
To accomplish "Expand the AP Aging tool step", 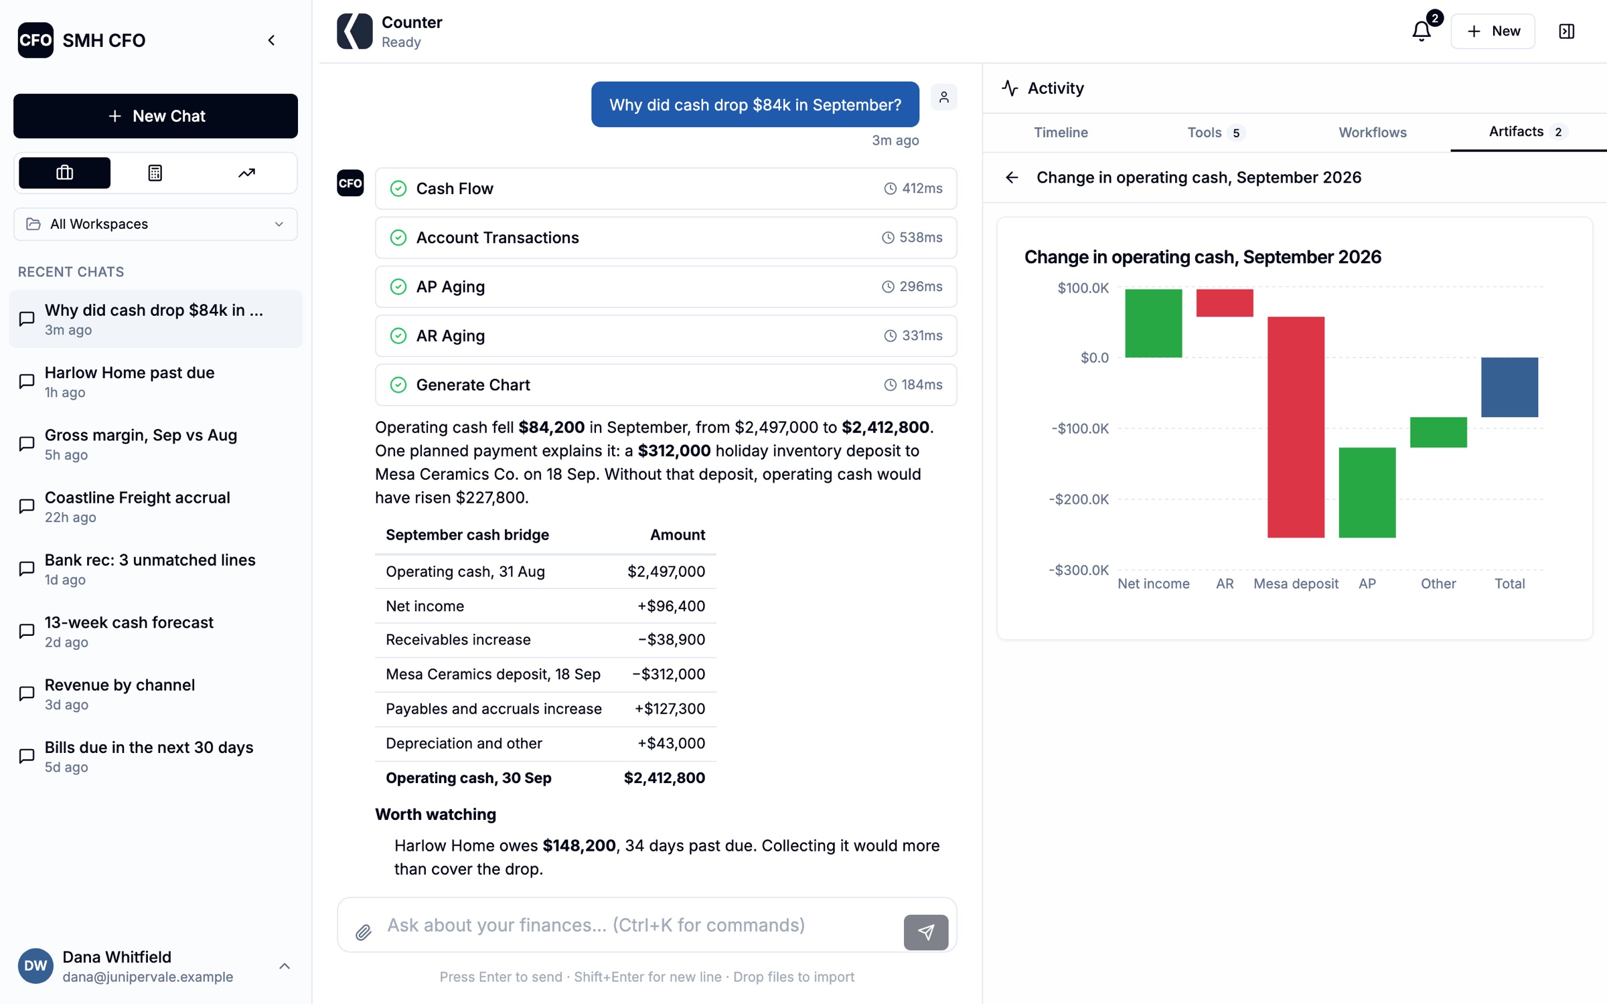I will 666,286.
